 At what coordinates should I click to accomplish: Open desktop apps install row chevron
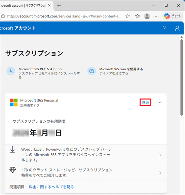[160, 155]
